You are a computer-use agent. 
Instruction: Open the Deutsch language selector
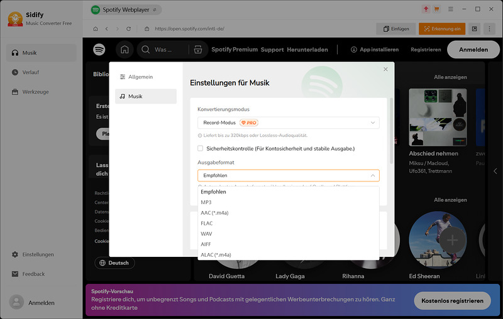114,263
